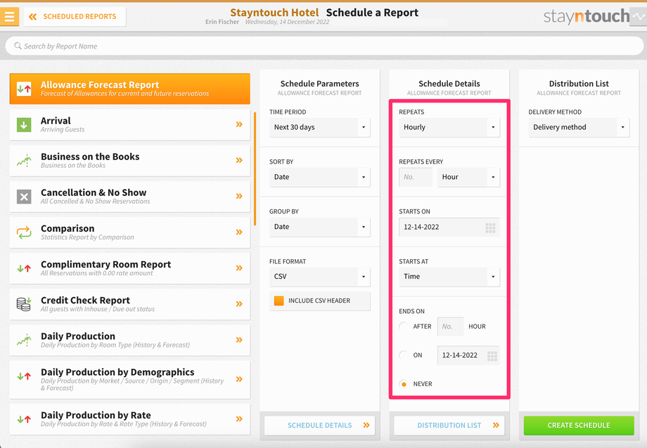The width and height of the screenshot is (647, 448).
Task: Click the Complimentary Room Report arrows icon
Action: click(x=24, y=268)
